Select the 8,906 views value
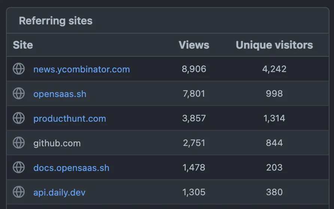This screenshot has height=209, width=334. click(194, 69)
